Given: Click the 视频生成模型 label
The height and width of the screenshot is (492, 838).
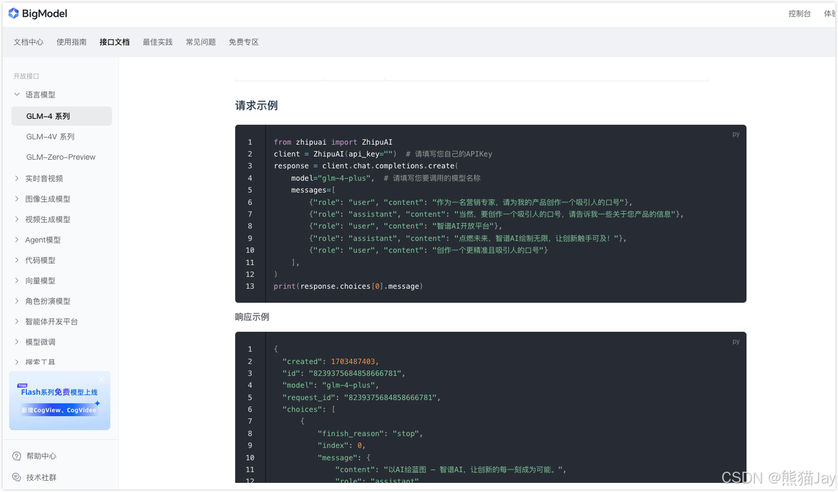Looking at the screenshot, I should pyautogui.click(x=48, y=219).
